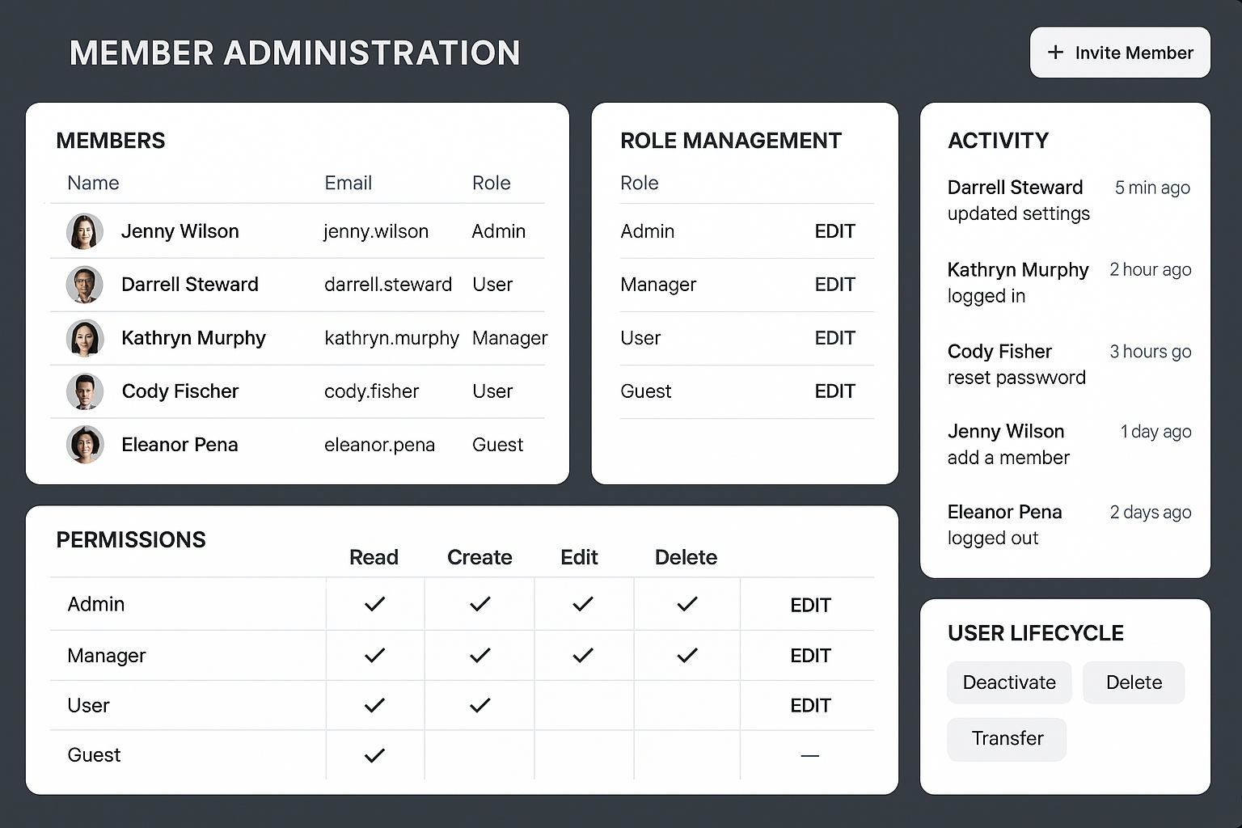Click the Delete button in User Lifecycle

(1134, 682)
